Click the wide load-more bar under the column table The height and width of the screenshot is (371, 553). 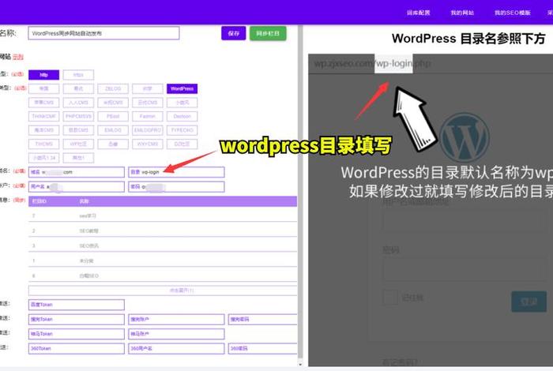click(x=163, y=290)
